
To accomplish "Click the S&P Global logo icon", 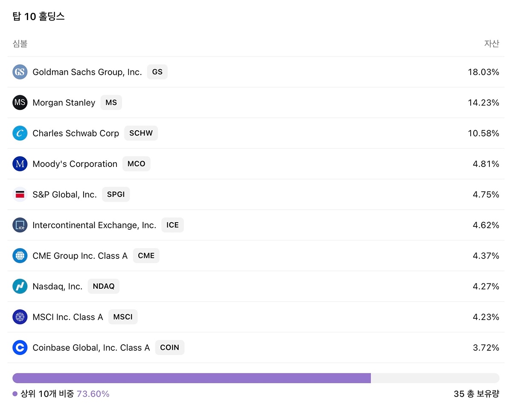I will coord(20,195).
